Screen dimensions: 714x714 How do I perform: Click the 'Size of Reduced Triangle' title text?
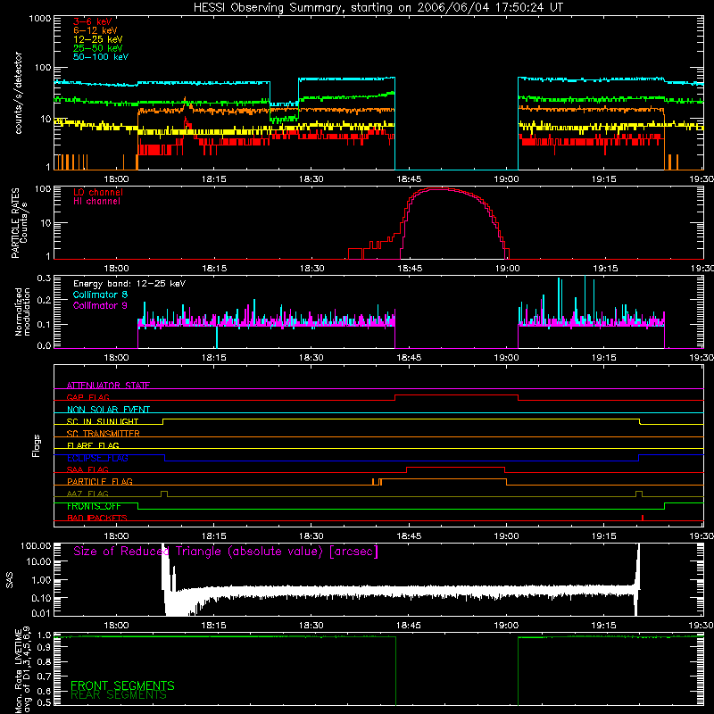[226, 552]
